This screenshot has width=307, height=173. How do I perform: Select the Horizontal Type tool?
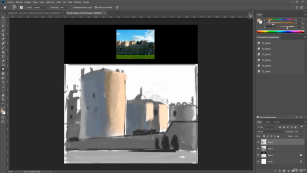point(3,82)
